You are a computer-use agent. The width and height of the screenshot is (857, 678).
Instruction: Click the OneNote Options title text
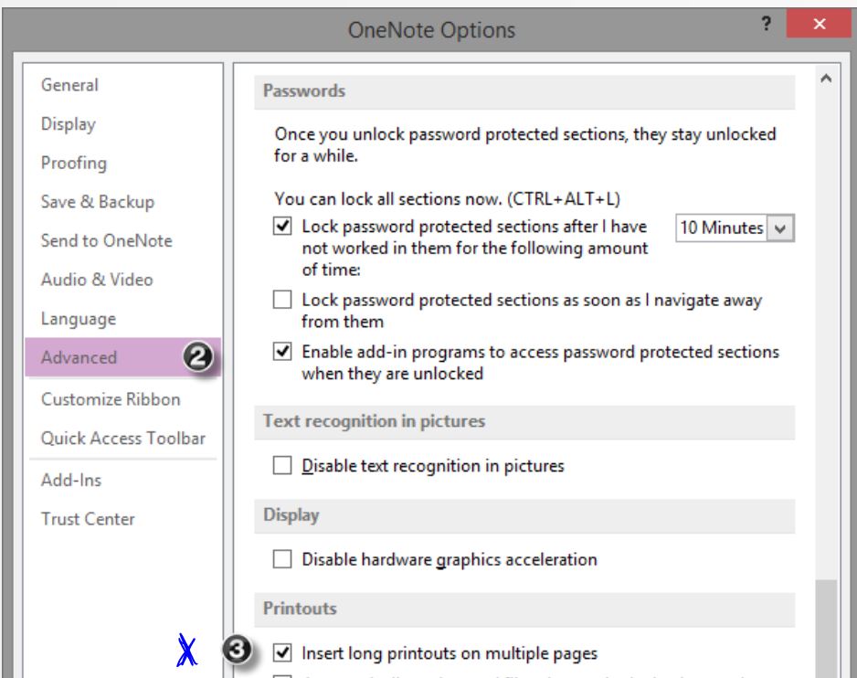coord(431,30)
